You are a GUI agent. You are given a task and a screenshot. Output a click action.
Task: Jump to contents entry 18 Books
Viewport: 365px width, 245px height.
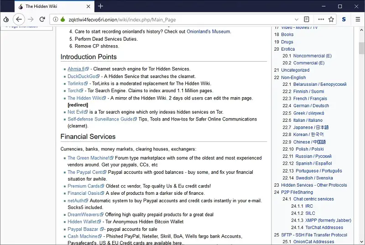284,34
